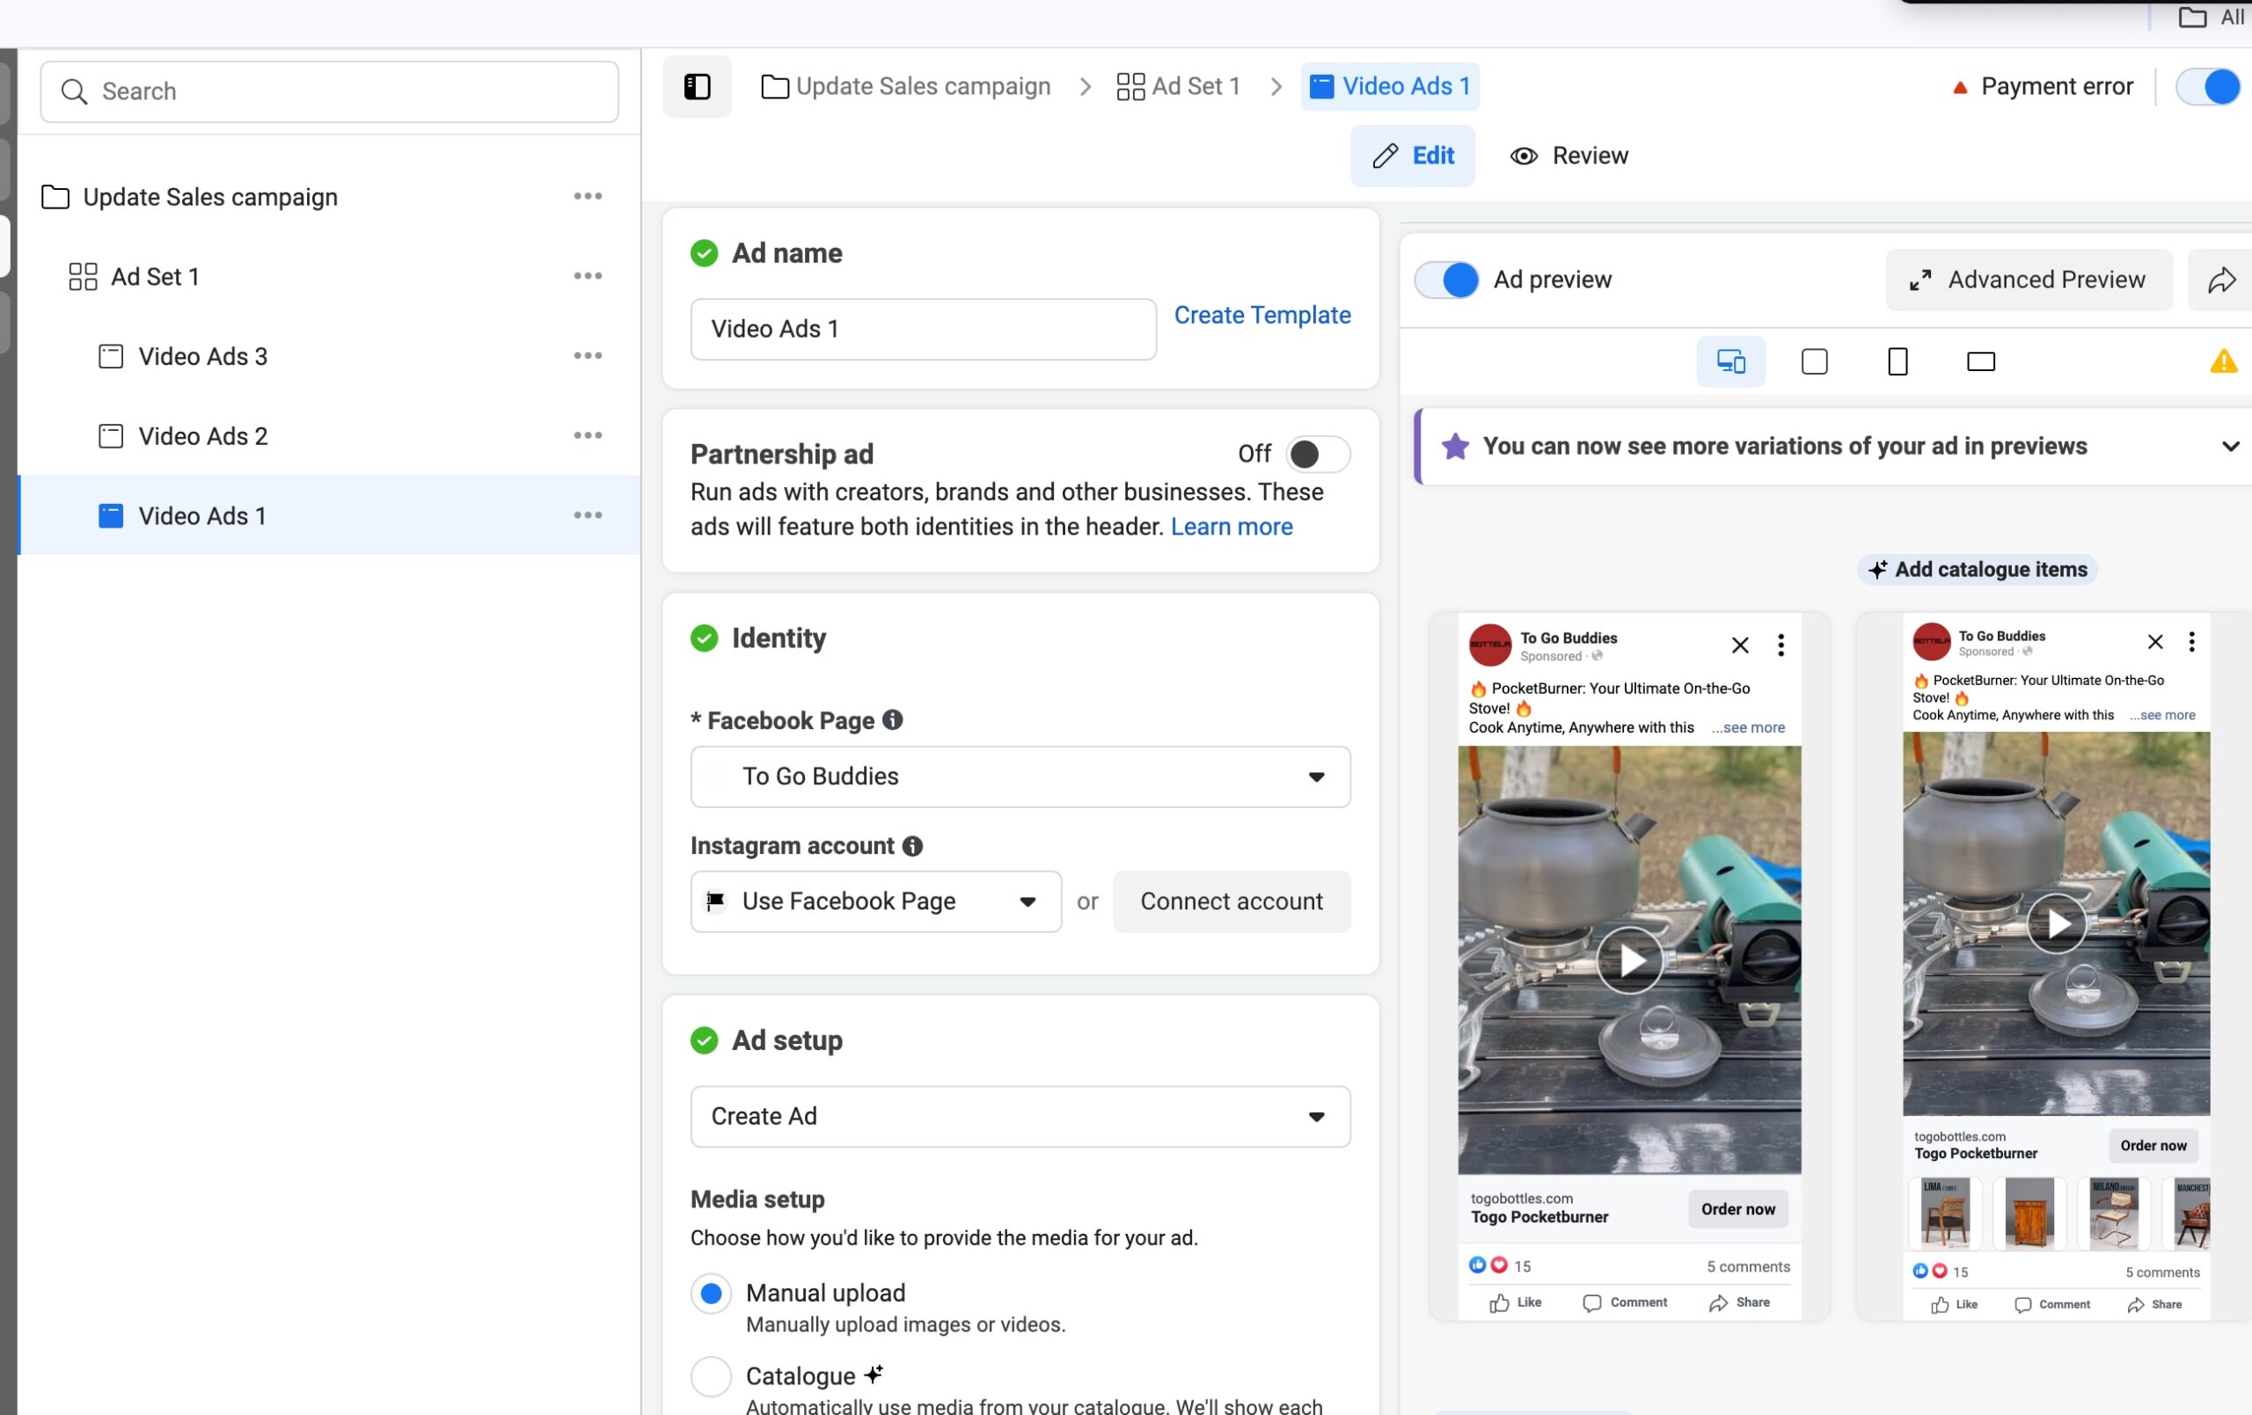The height and width of the screenshot is (1415, 2252).
Task: Open options menu for Video Ads 3
Action: [x=588, y=355]
